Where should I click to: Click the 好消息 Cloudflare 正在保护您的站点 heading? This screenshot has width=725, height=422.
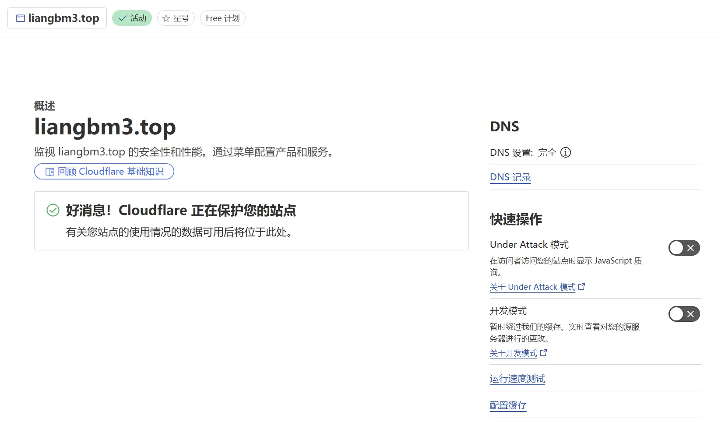tap(181, 211)
